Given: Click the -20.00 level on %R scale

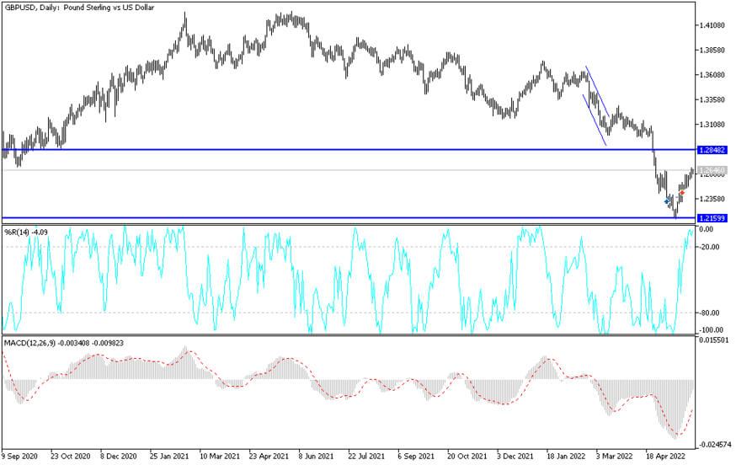Looking at the screenshot, I should tap(709, 247).
